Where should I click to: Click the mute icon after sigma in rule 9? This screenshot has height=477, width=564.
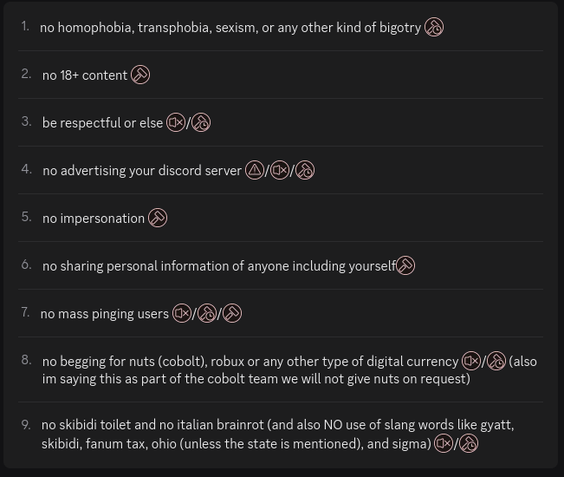pos(444,443)
